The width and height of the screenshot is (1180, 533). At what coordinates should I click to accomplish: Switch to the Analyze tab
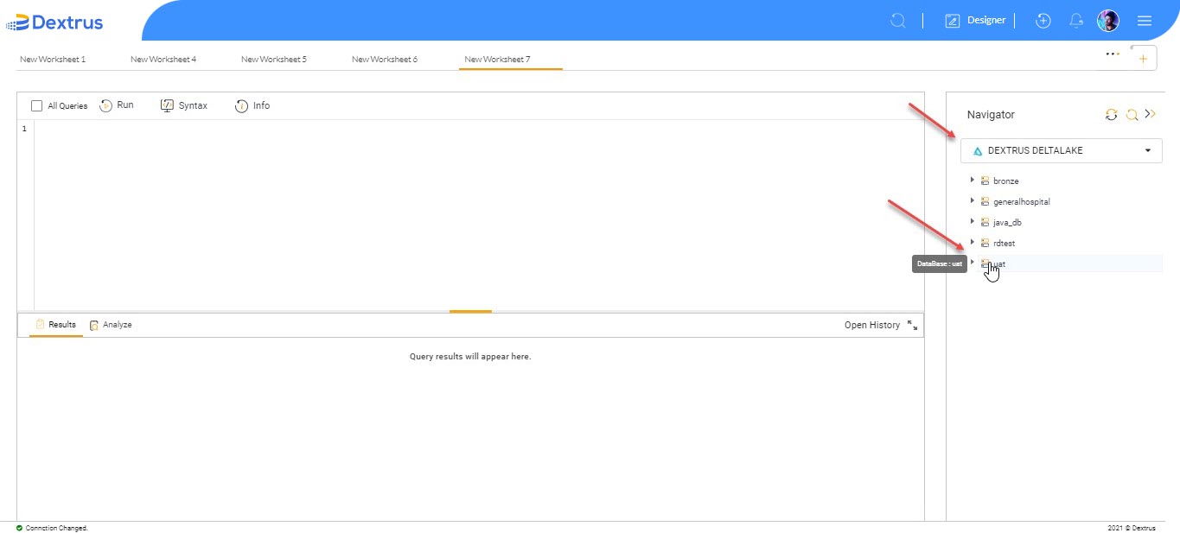tap(111, 325)
